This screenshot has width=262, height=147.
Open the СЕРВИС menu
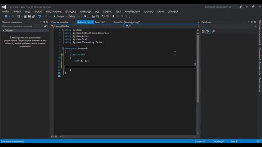(107, 12)
